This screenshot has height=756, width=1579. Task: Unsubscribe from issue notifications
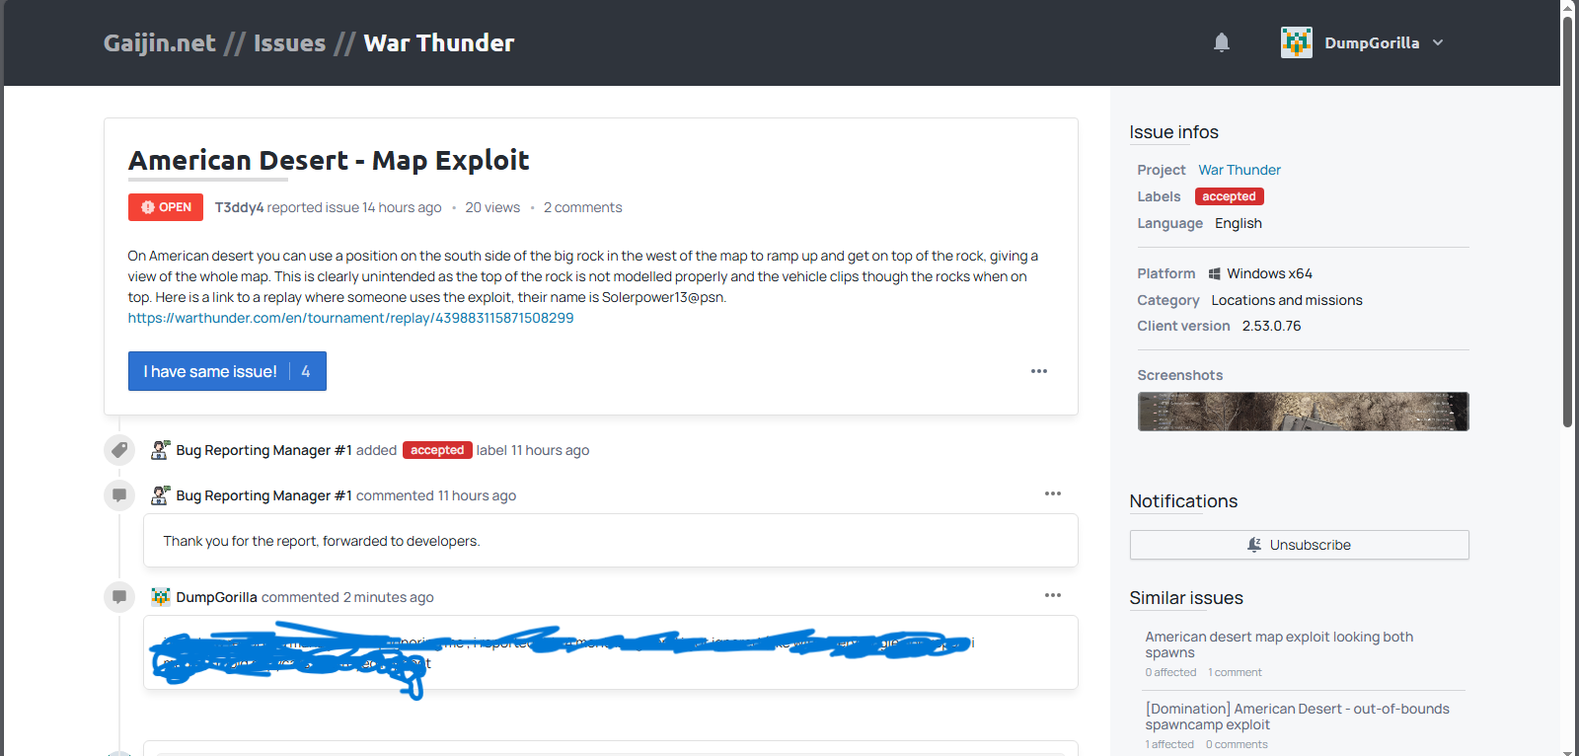click(1299, 545)
